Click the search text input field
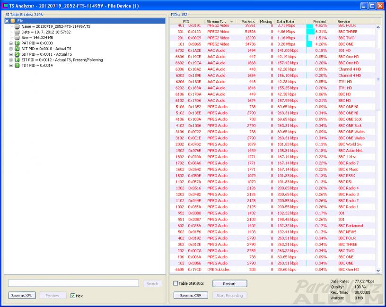Image resolution: width=386 pixels, height=307 pixels. pos(73,283)
